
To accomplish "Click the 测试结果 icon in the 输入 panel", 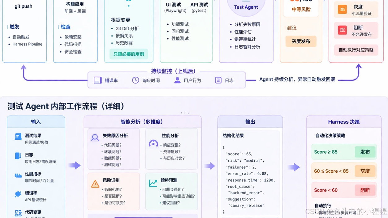I will 18,137.
